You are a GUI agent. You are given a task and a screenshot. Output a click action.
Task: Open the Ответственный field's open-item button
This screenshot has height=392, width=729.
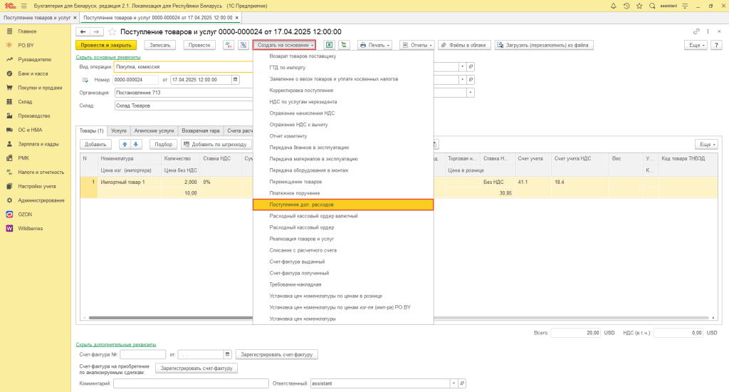pos(461,383)
